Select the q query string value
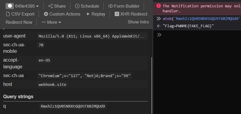The height and width of the screenshot is (114, 241). (73, 106)
